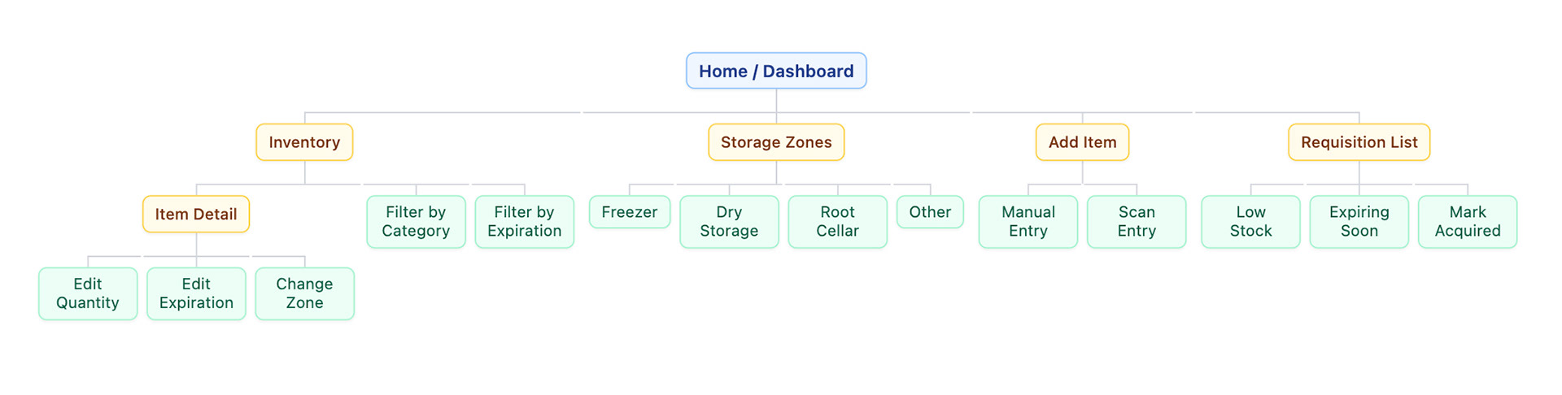Click the Requisition List node

(1358, 142)
